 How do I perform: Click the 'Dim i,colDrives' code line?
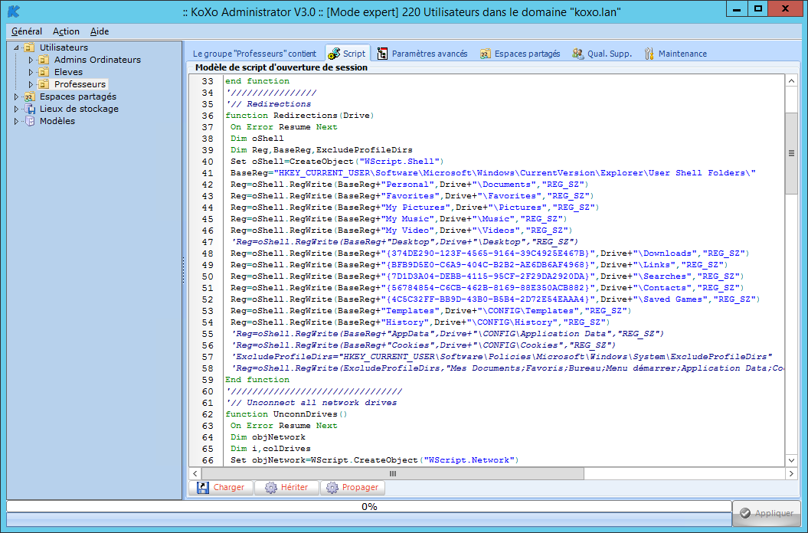click(270, 449)
